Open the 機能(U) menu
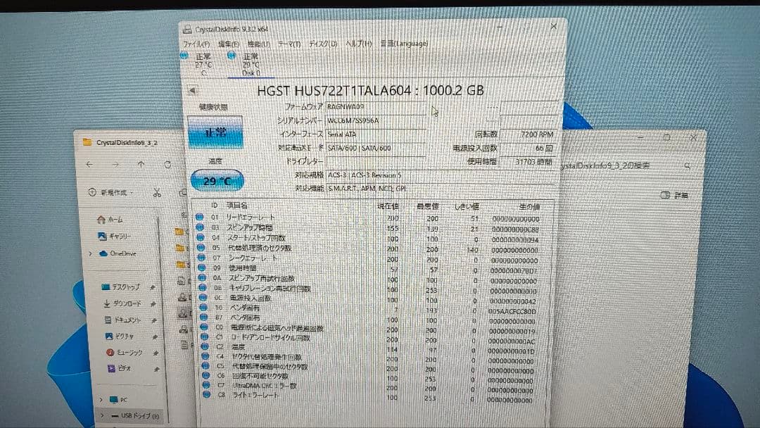760x428 pixels. click(257, 42)
